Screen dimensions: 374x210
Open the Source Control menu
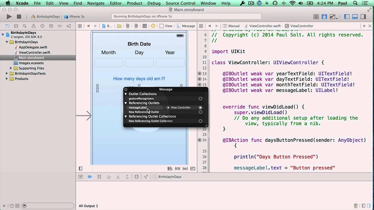(181, 3)
